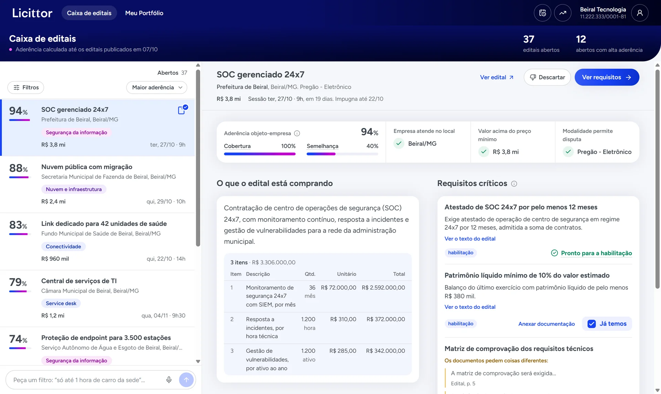Select Nuvem pública com migração edital
Image resolution: width=661 pixels, height=394 pixels.
point(98,184)
